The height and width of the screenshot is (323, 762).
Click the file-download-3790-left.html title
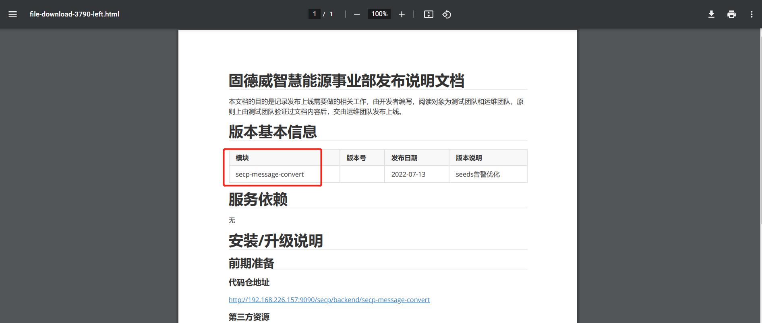[x=75, y=14]
